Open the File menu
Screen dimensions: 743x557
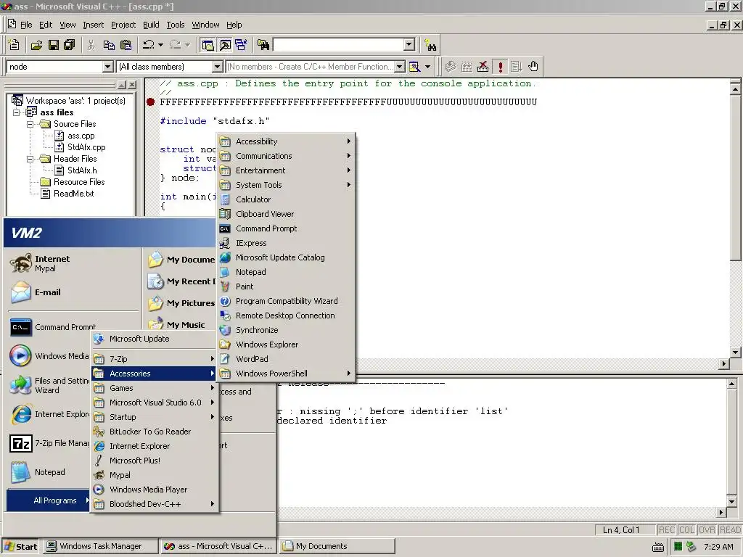[x=27, y=25]
